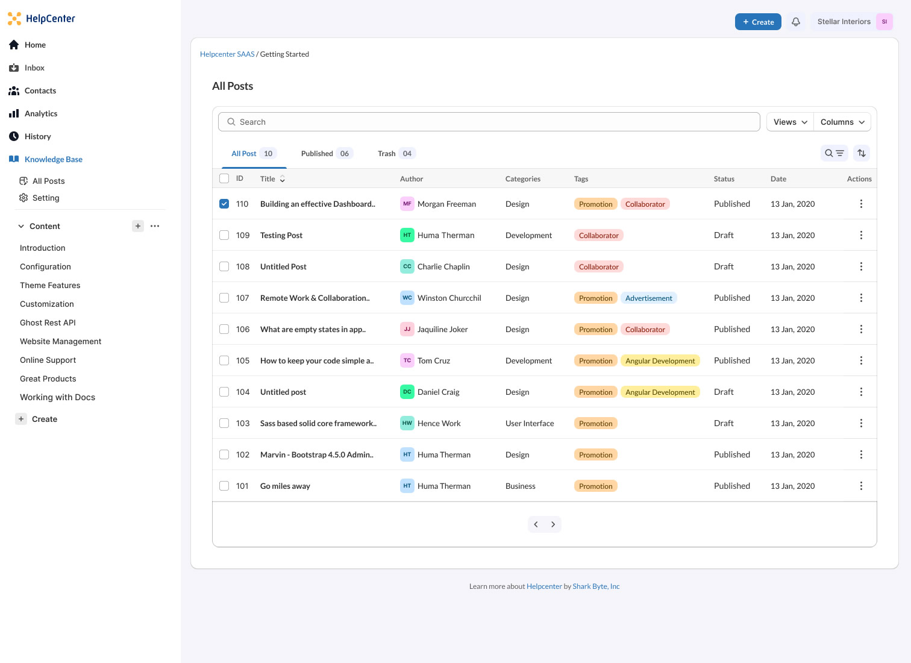Go to next page arrow
911x663 pixels.
[553, 524]
